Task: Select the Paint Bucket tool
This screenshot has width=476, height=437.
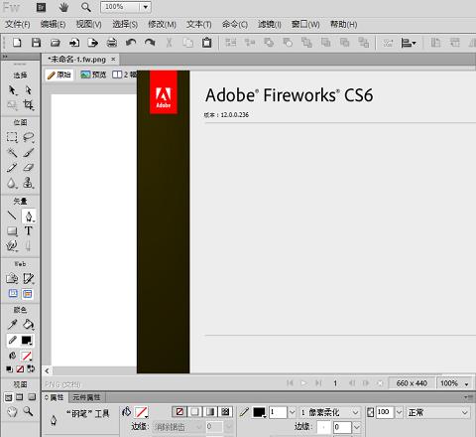Action: pyautogui.click(x=29, y=325)
